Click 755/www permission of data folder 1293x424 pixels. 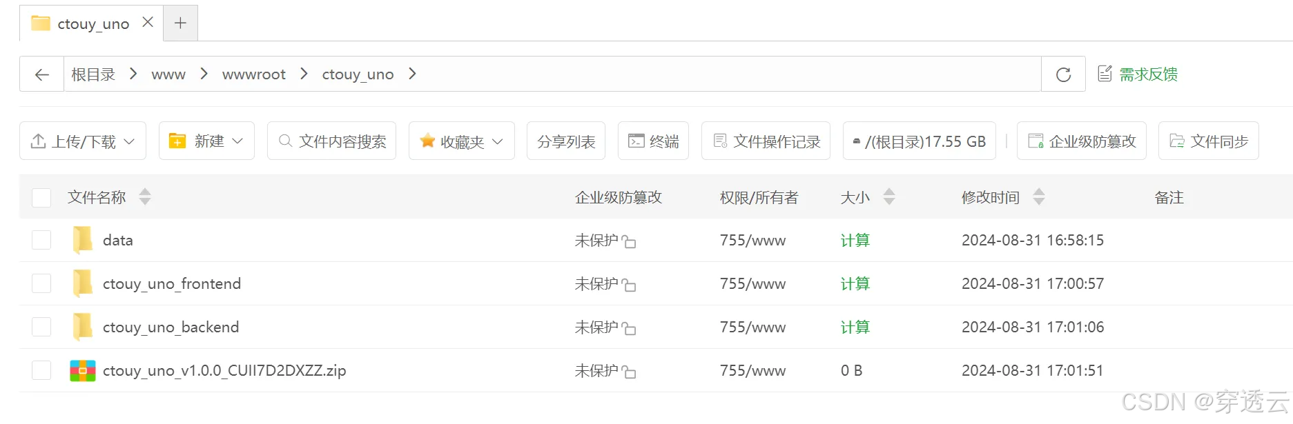pyautogui.click(x=752, y=240)
